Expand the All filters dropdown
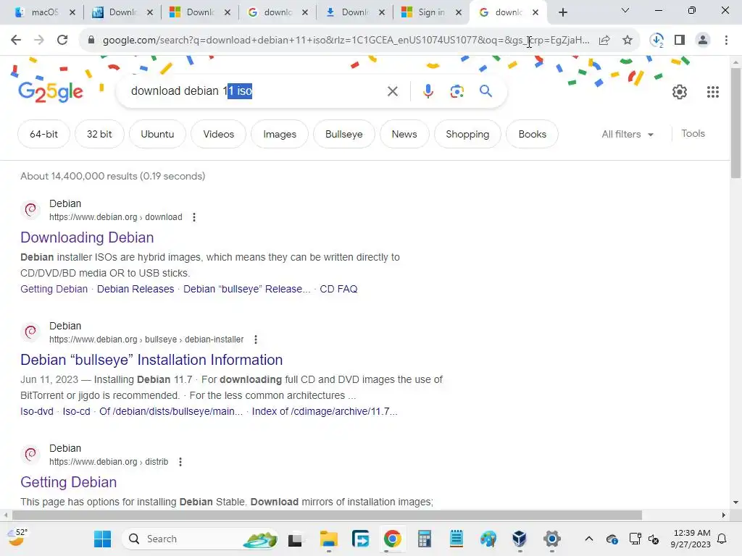The width and height of the screenshot is (742, 556). (x=627, y=134)
